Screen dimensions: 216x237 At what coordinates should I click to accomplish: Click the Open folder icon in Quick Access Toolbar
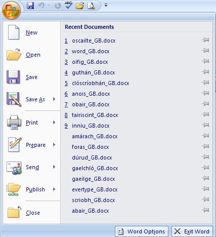[80, 6]
